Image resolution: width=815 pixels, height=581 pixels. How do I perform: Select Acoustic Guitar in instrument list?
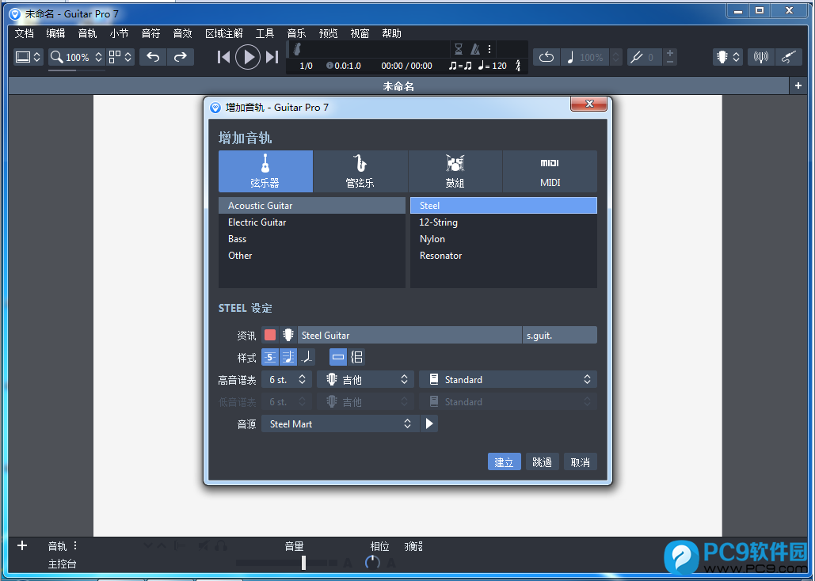[x=312, y=205]
